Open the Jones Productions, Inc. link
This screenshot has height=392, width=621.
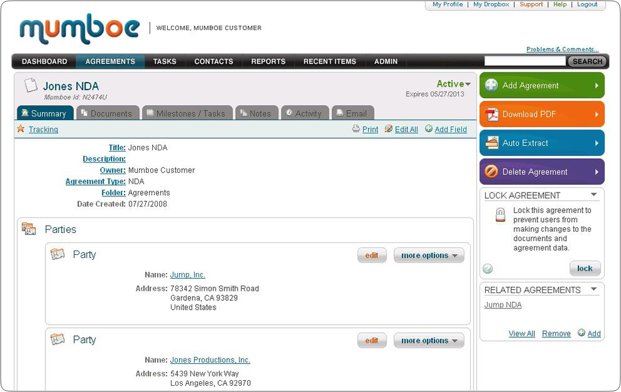point(210,360)
